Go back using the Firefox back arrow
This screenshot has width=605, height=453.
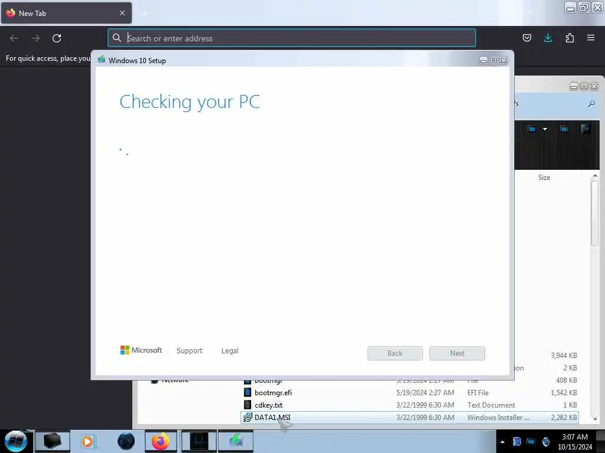pyautogui.click(x=14, y=38)
